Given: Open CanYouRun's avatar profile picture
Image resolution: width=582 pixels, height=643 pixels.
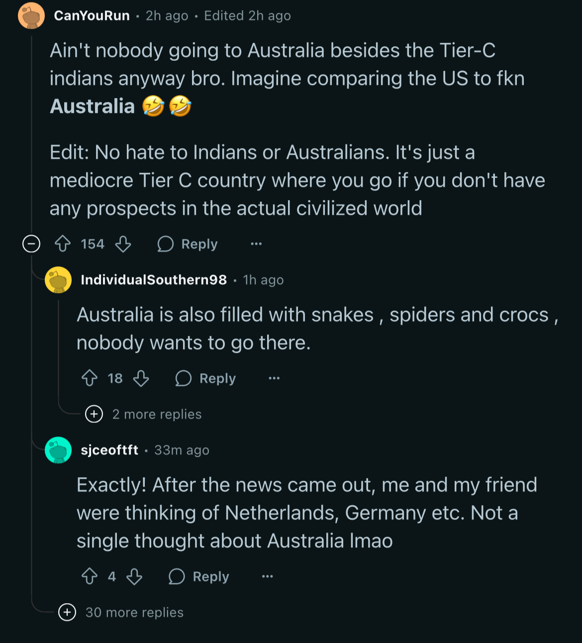Looking at the screenshot, I should point(31,16).
